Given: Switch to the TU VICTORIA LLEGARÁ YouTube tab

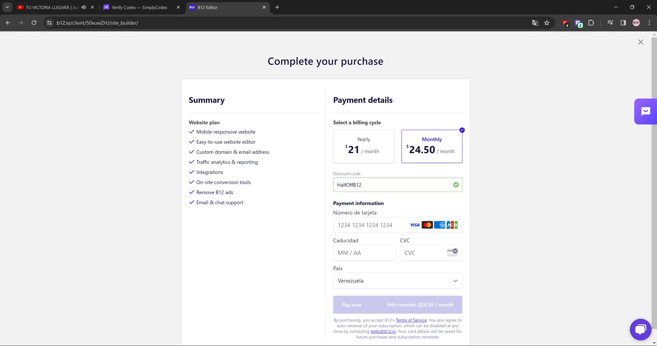Looking at the screenshot, I should click(51, 7).
